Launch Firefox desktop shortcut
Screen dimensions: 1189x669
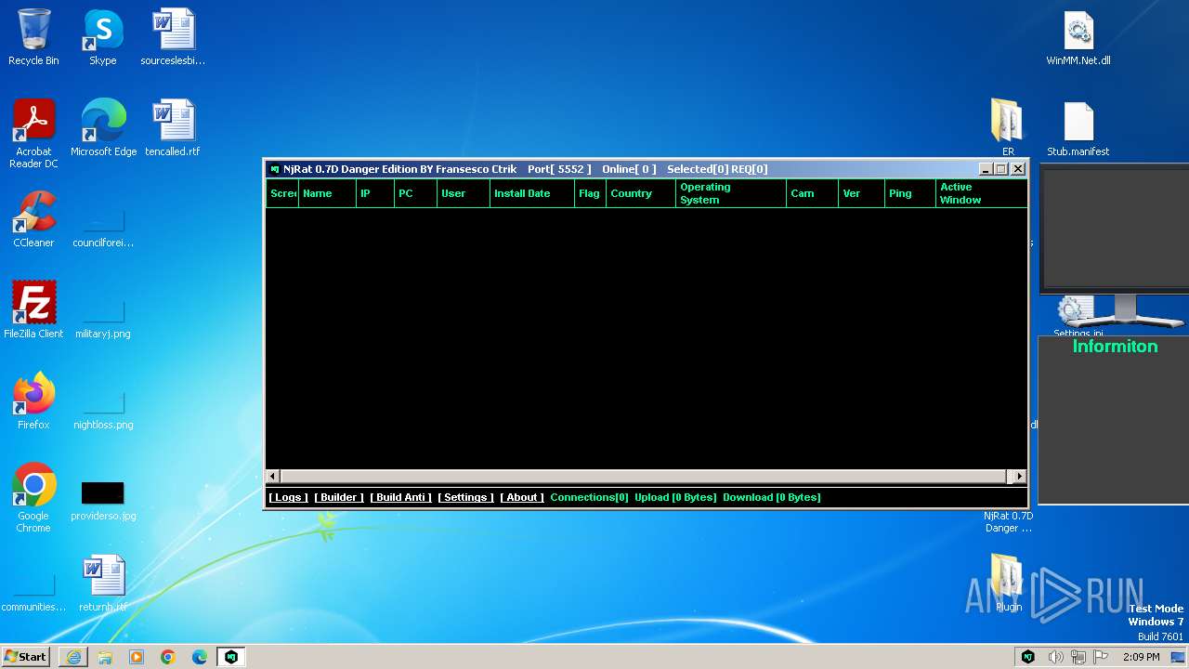pyautogui.click(x=33, y=401)
